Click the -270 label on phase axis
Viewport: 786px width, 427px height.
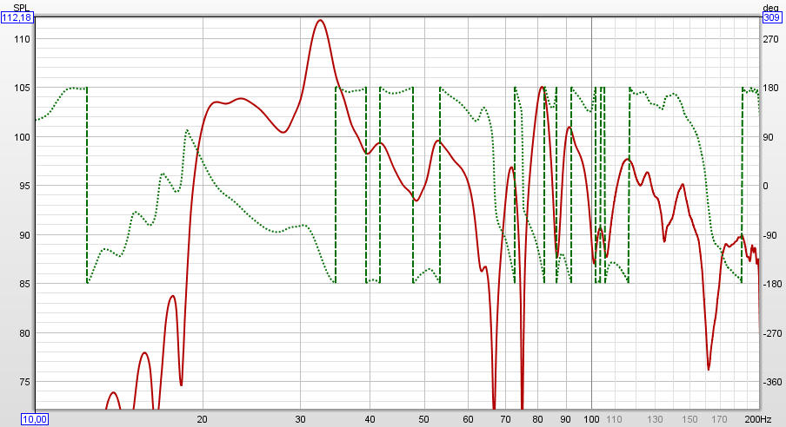(x=772, y=333)
